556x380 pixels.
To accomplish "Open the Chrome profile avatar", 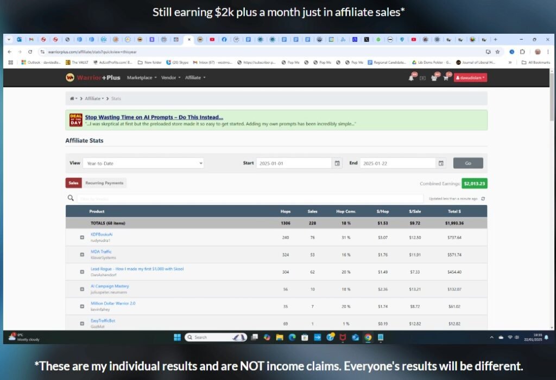I will click(538, 52).
